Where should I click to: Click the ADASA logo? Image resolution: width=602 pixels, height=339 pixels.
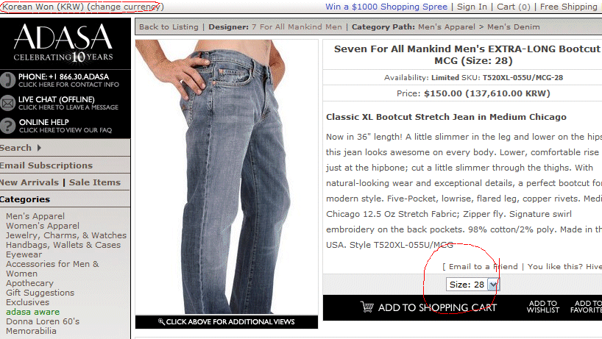pyautogui.click(x=63, y=43)
